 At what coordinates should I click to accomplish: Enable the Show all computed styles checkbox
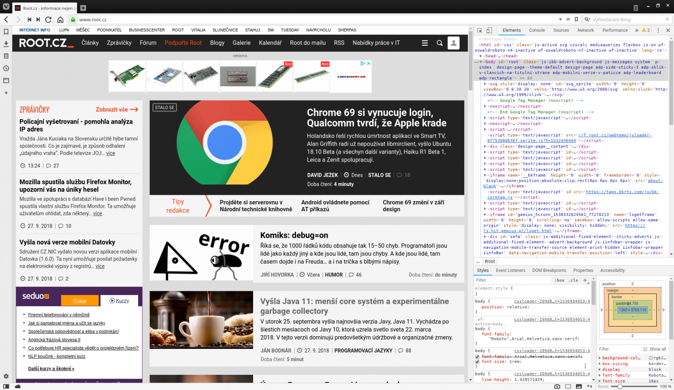[x=645, y=349]
